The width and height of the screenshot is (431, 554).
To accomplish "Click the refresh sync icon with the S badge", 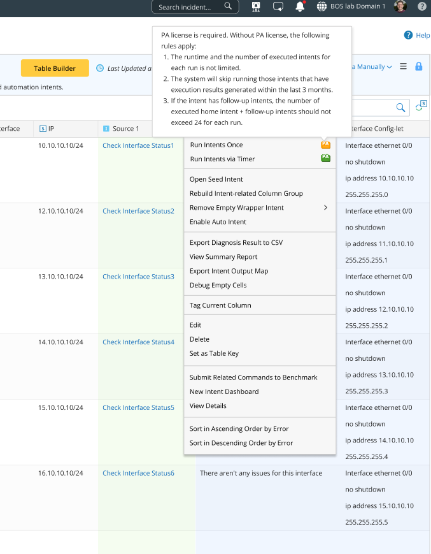I will [421, 106].
